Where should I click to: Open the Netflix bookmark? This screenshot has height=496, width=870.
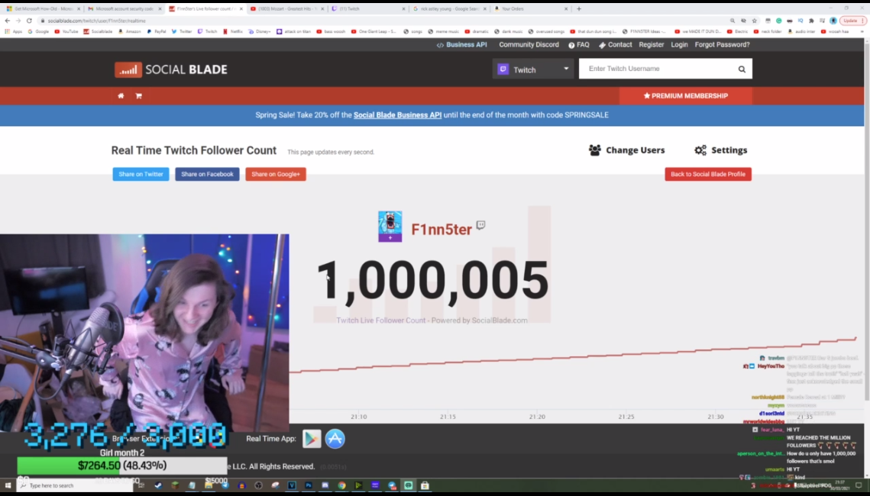coord(233,31)
